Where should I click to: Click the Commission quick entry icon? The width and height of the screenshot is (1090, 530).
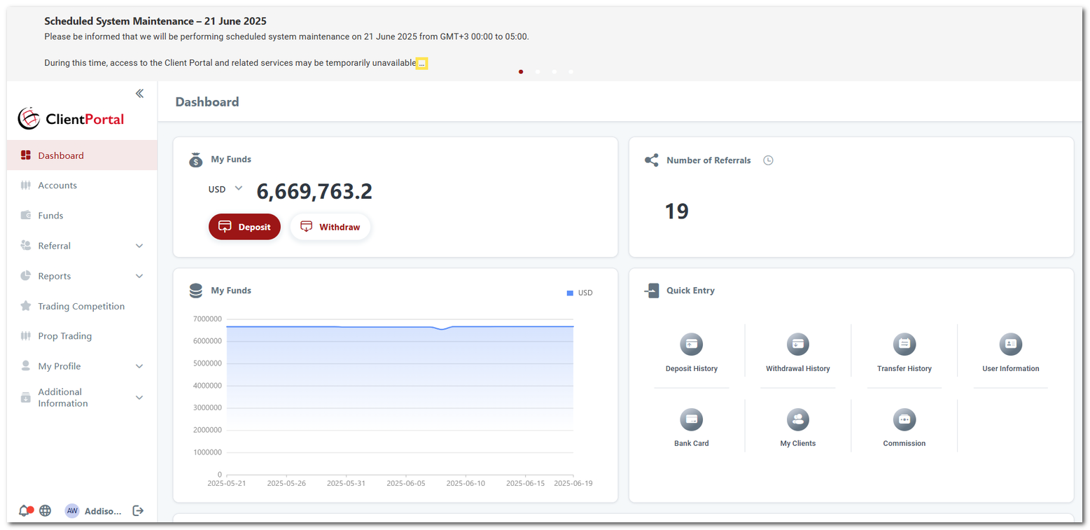click(904, 419)
